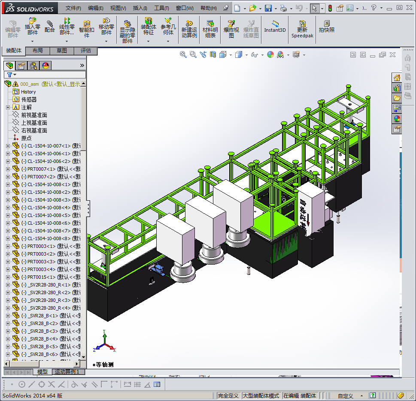The height and width of the screenshot is (401, 416).
Task: Click Previous View icon
Action: click(x=203, y=54)
